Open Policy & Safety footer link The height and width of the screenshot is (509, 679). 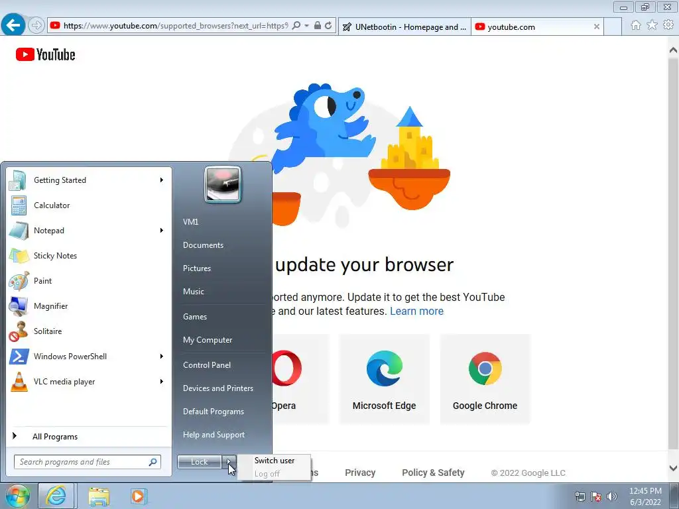coord(433,473)
